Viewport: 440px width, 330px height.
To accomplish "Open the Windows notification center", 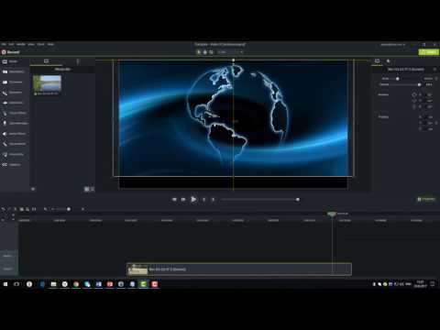I will [x=433, y=284].
